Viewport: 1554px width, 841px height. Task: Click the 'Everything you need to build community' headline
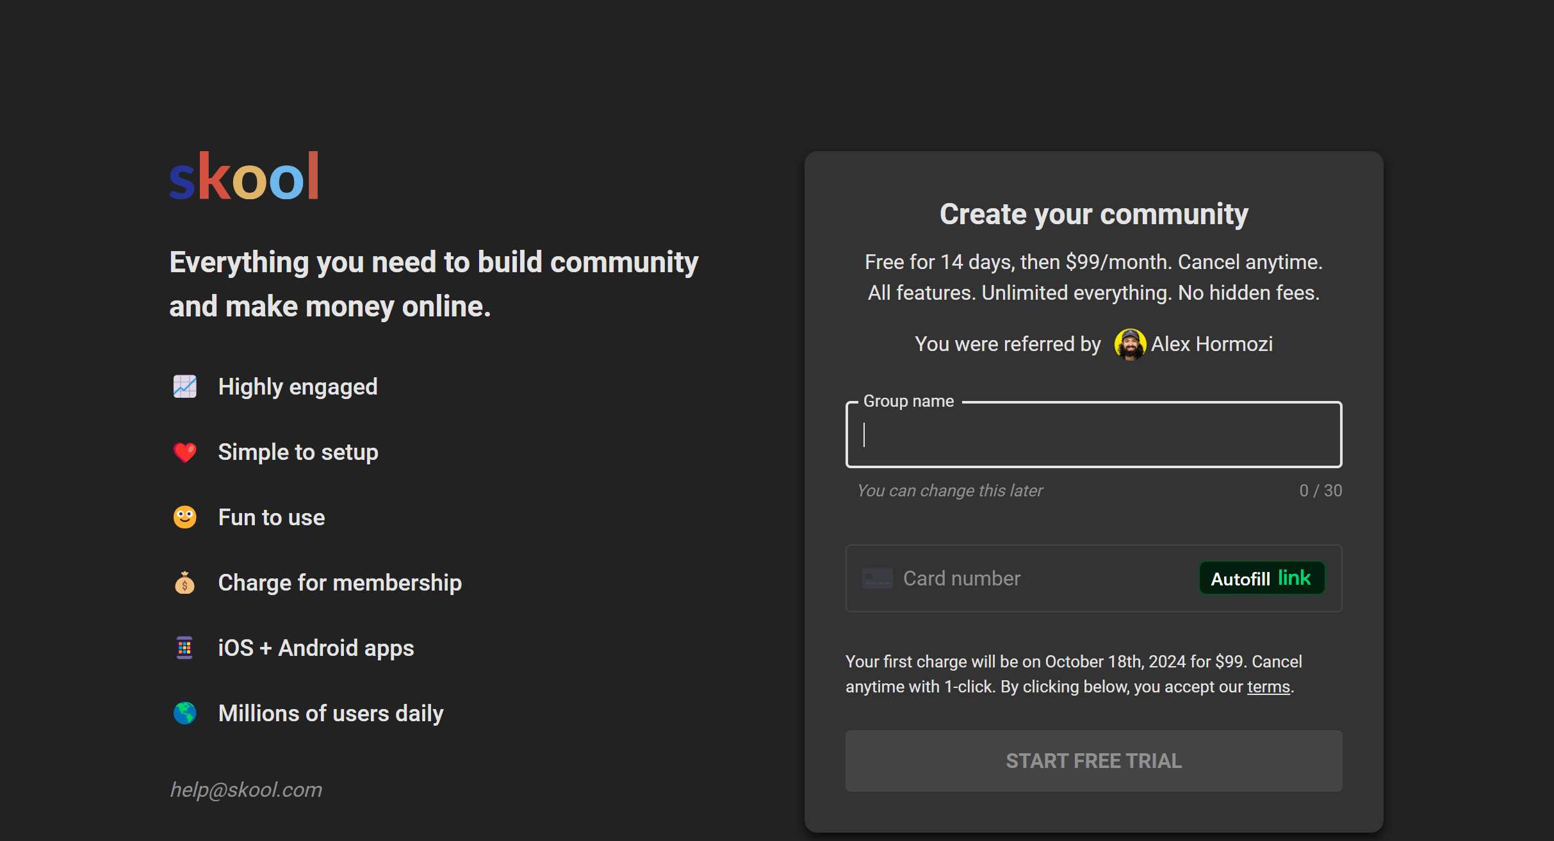(x=434, y=284)
